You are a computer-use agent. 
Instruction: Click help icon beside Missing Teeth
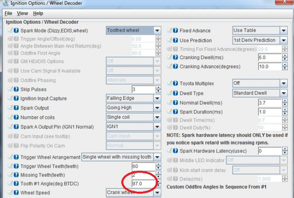pos(17,175)
